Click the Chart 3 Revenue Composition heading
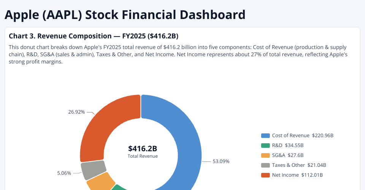 (x=94, y=36)
